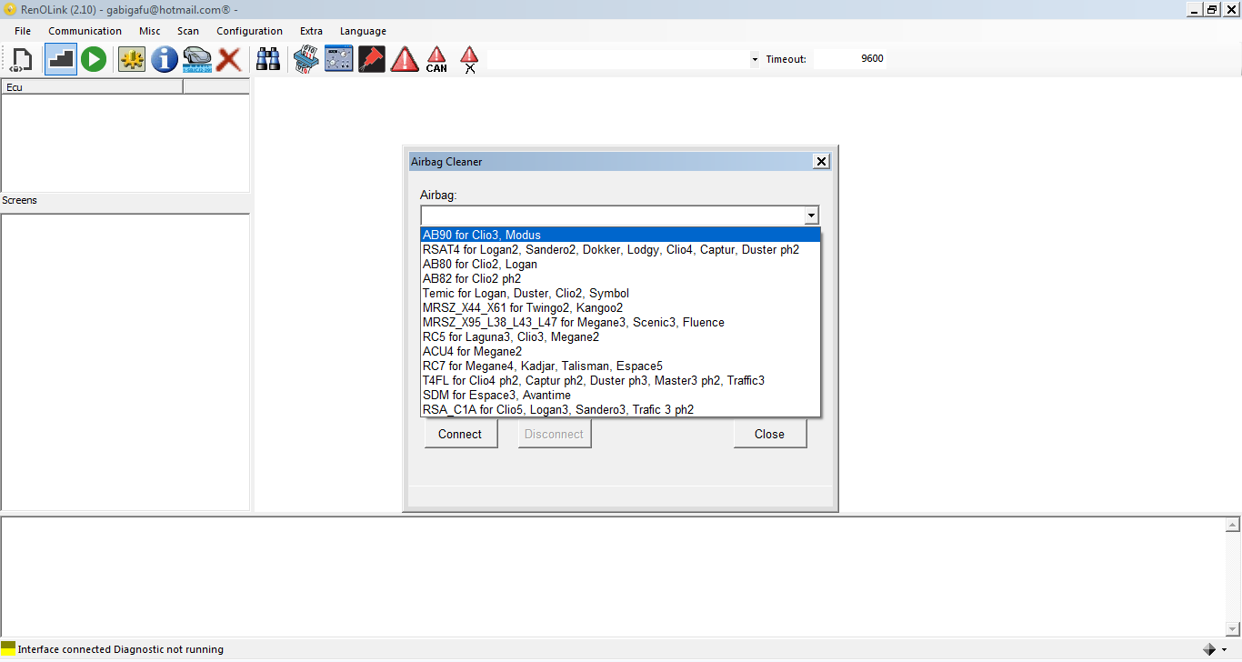Open the Communication menu
The image size is (1242, 662).
tap(85, 31)
